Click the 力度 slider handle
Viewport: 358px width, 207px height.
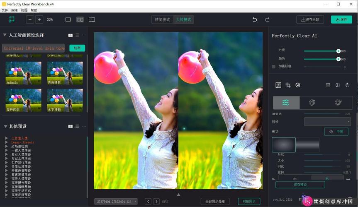[339, 51]
